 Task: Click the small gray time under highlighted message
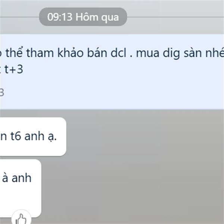[x=2, y=93]
